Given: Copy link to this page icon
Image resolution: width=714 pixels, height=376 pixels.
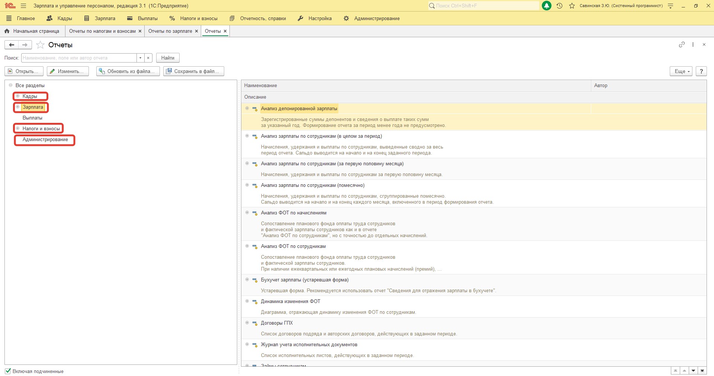Looking at the screenshot, I should 682,44.
